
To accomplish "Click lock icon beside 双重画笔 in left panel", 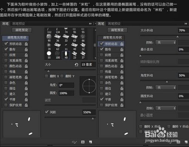I will coord(26,60).
